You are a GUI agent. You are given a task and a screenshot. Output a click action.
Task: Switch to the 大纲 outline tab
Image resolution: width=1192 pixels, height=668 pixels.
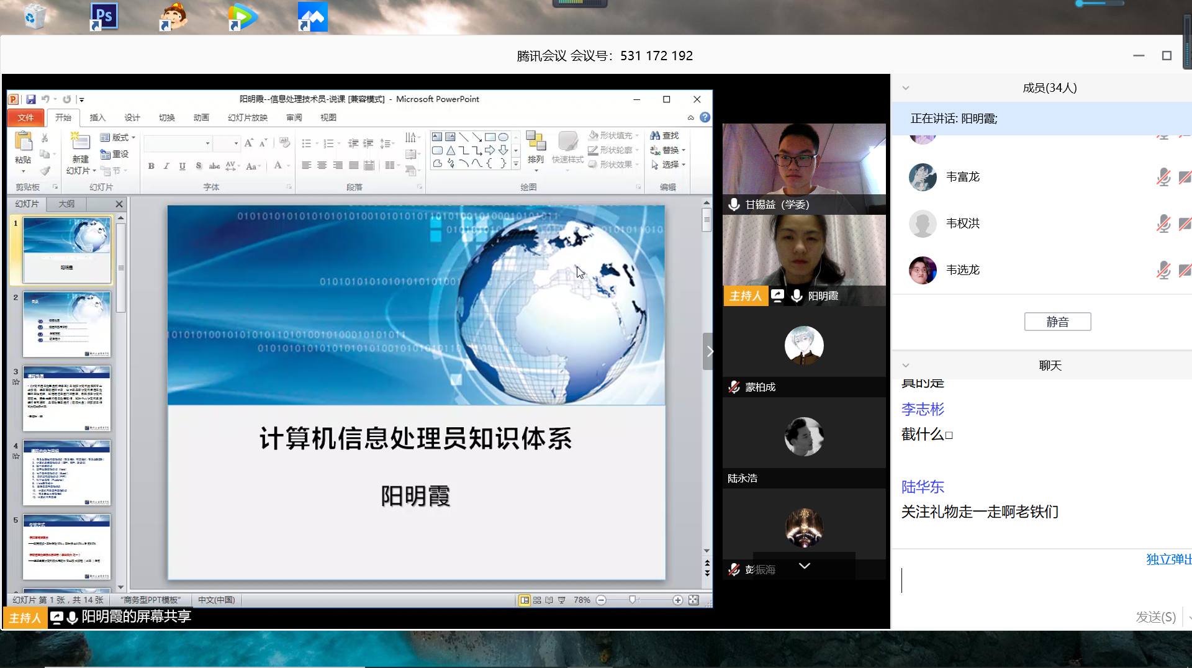66,204
